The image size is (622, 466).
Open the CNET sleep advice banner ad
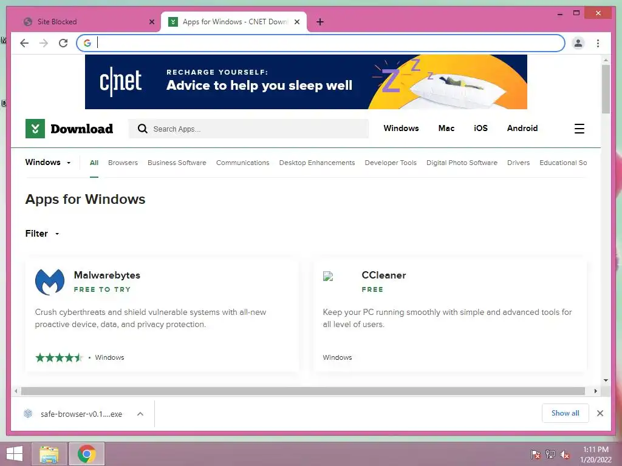(306, 82)
